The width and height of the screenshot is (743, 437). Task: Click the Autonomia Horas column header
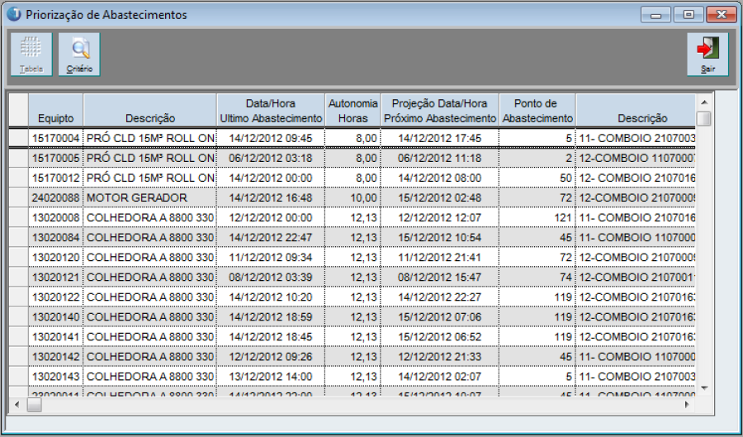pyautogui.click(x=353, y=110)
